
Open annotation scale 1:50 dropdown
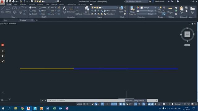160,104
